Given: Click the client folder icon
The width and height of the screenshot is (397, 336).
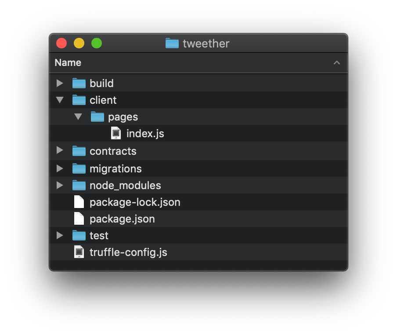Looking at the screenshot, I should pyautogui.click(x=79, y=100).
